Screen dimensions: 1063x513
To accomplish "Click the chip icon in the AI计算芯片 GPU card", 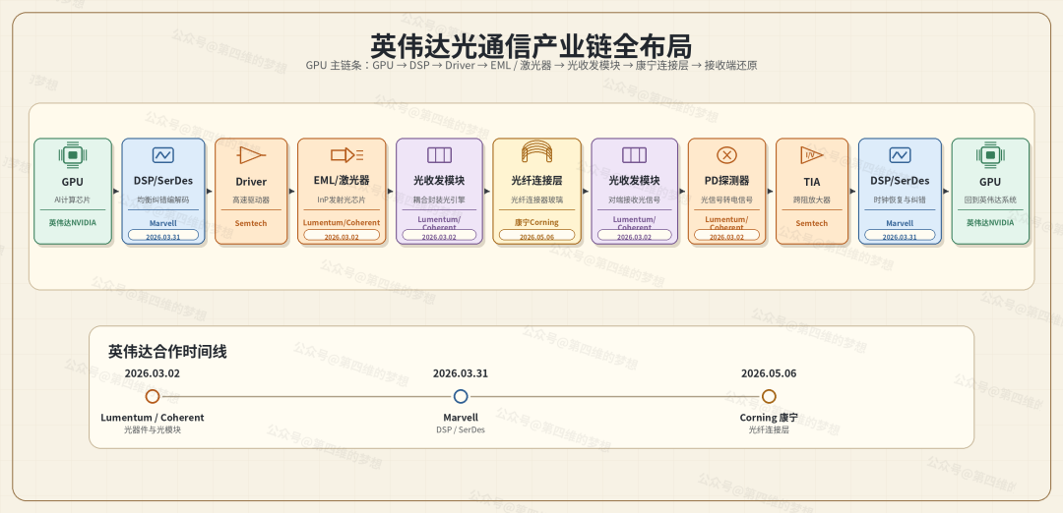I will click(x=73, y=155).
